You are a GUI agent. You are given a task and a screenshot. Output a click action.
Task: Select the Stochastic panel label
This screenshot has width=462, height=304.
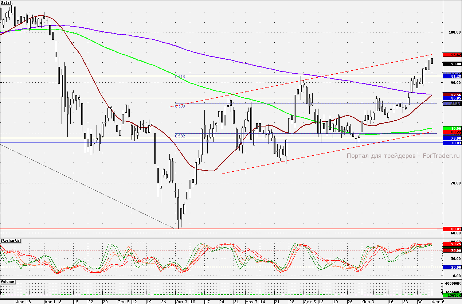pyautogui.click(x=11, y=241)
